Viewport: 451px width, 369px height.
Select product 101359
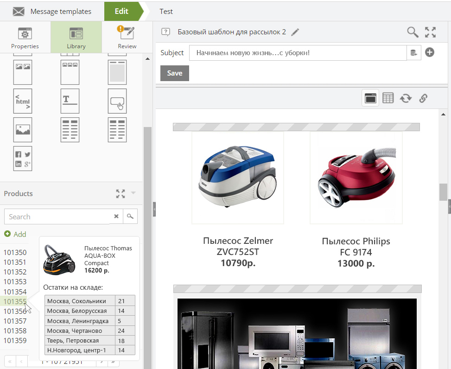[x=15, y=341]
